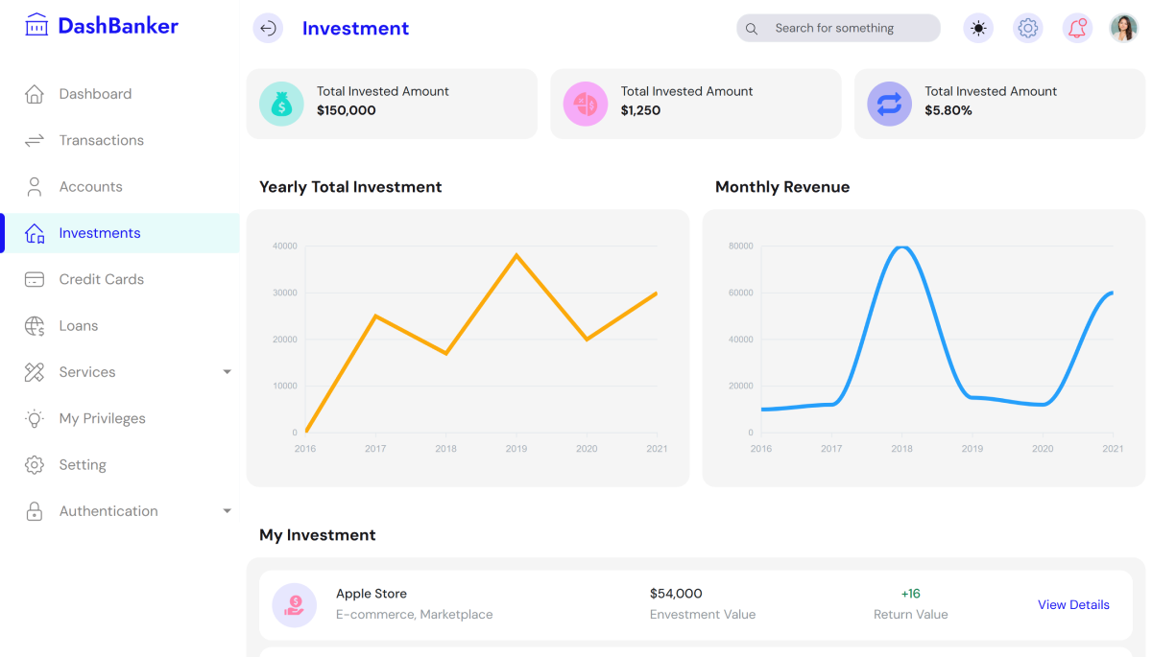Open My Privileges in the sidebar

click(x=102, y=418)
